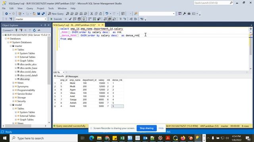Click the Navigate Back arrow icon
254x142 pixels.
6,14
